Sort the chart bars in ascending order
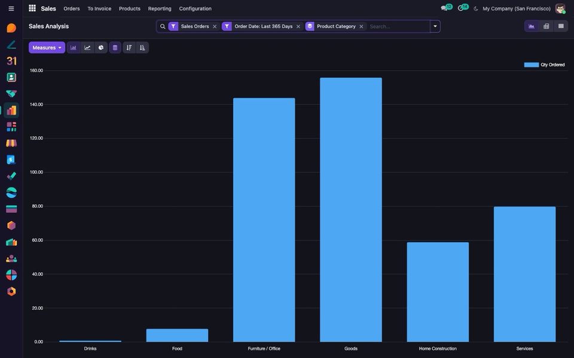Screen dimensions: 574x358 tap(142, 48)
